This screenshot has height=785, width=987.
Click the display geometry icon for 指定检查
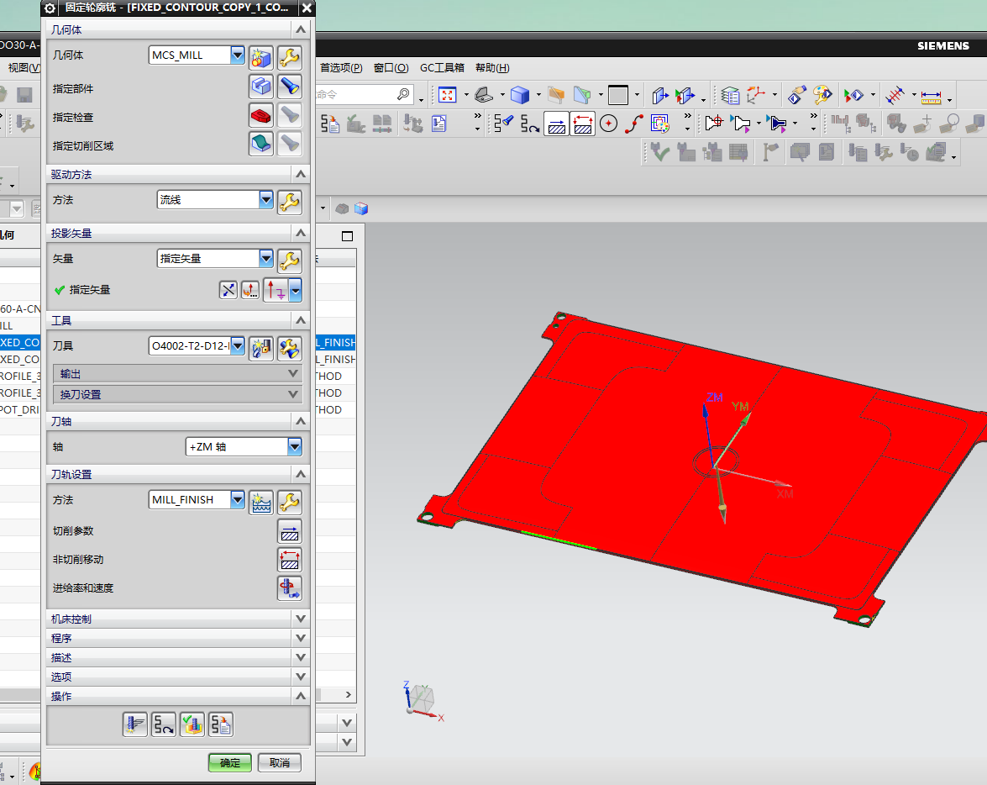pyautogui.click(x=290, y=115)
